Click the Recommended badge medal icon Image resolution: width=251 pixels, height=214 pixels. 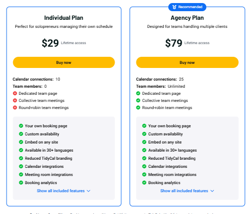(174, 7)
